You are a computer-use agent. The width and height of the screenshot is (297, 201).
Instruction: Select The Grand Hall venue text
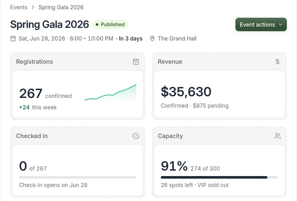point(177,38)
